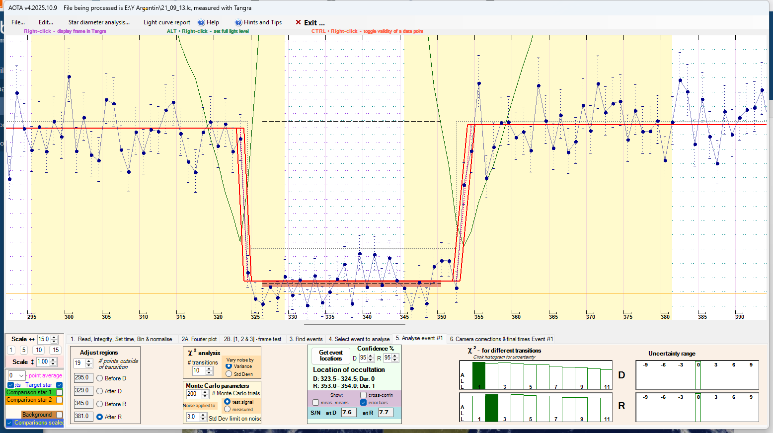
Task: Set horizontal scale preset to 10
Action: point(39,350)
